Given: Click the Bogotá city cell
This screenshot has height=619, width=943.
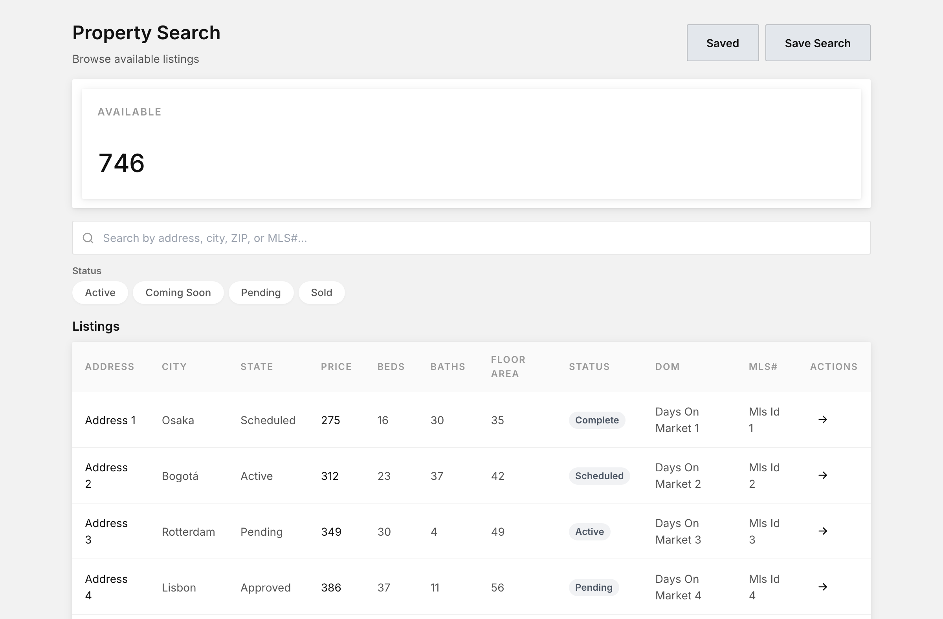Looking at the screenshot, I should (x=180, y=476).
